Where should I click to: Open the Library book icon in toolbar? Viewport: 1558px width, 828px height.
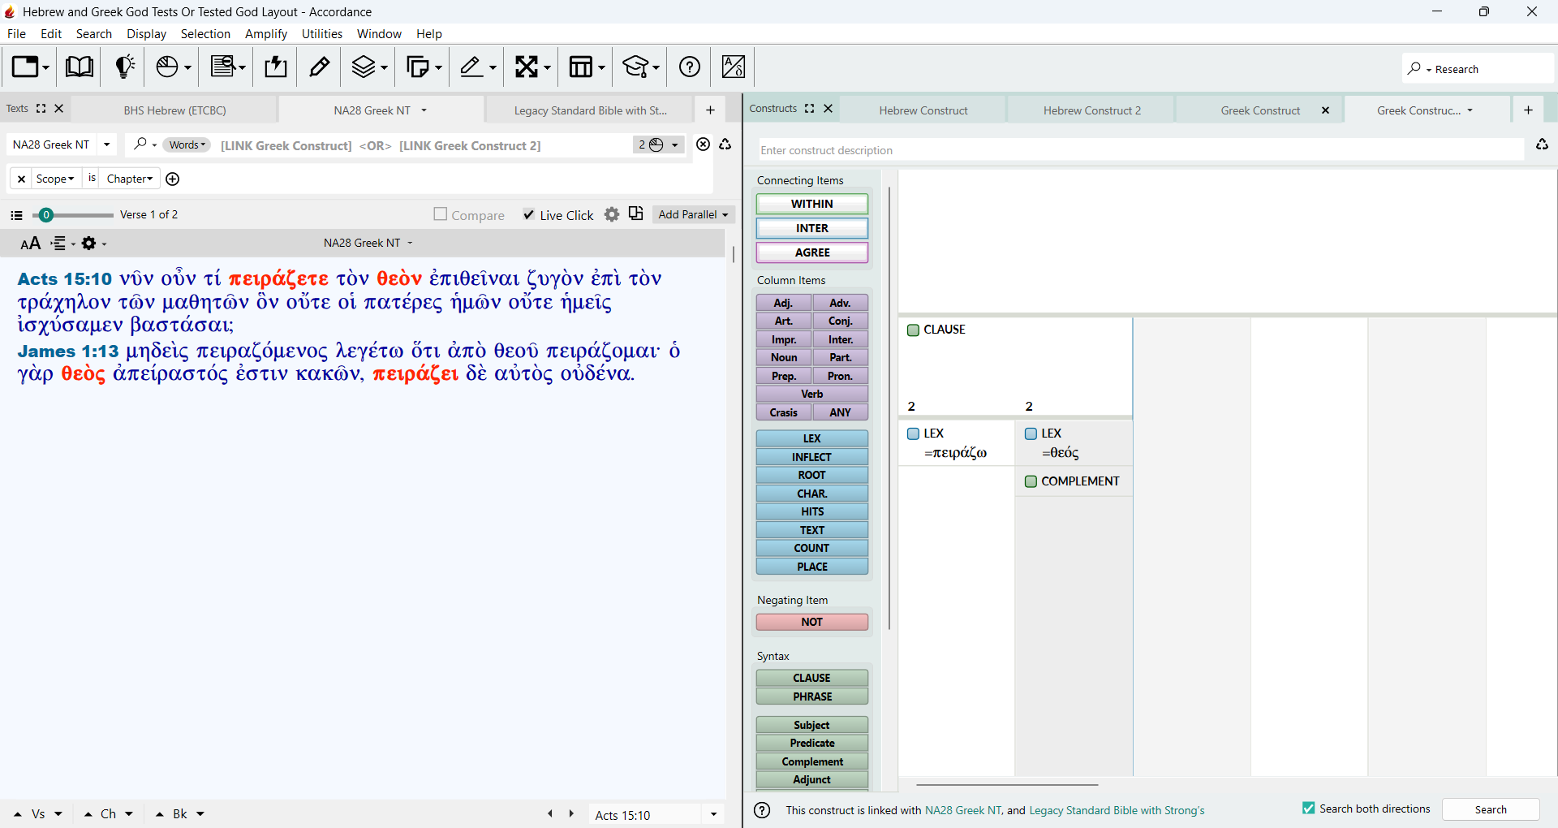coord(79,67)
